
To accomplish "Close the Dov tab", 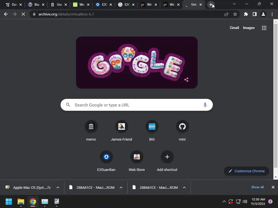I will pos(21,5).
